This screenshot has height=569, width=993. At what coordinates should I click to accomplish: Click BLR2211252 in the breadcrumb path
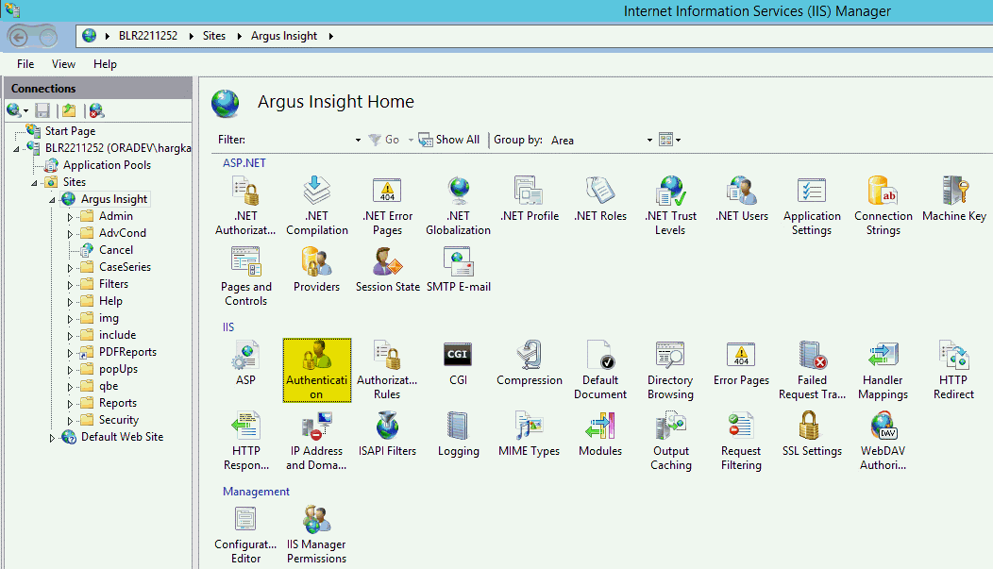(x=148, y=36)
